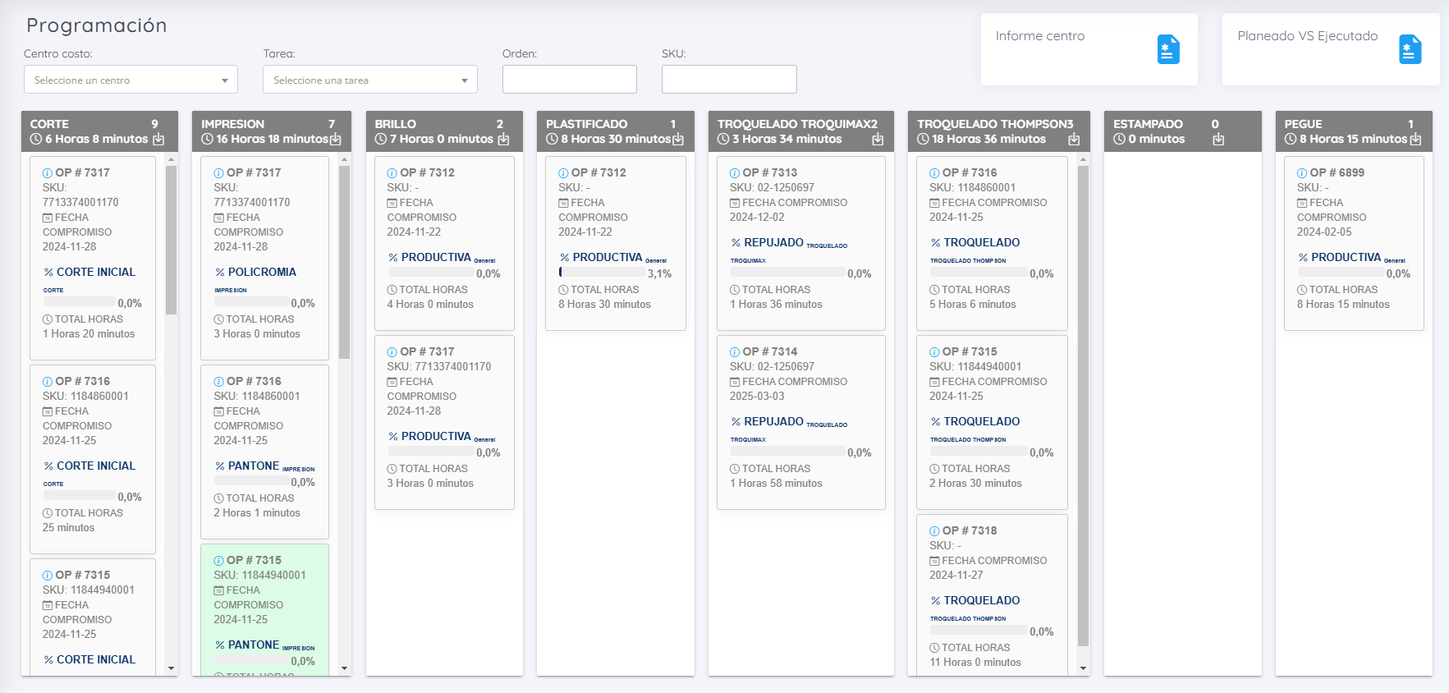Image resolution: width=1449 pixels, height=693 pixels.
Task: Open info icon for OP # 7313
Action: (735, 173)
